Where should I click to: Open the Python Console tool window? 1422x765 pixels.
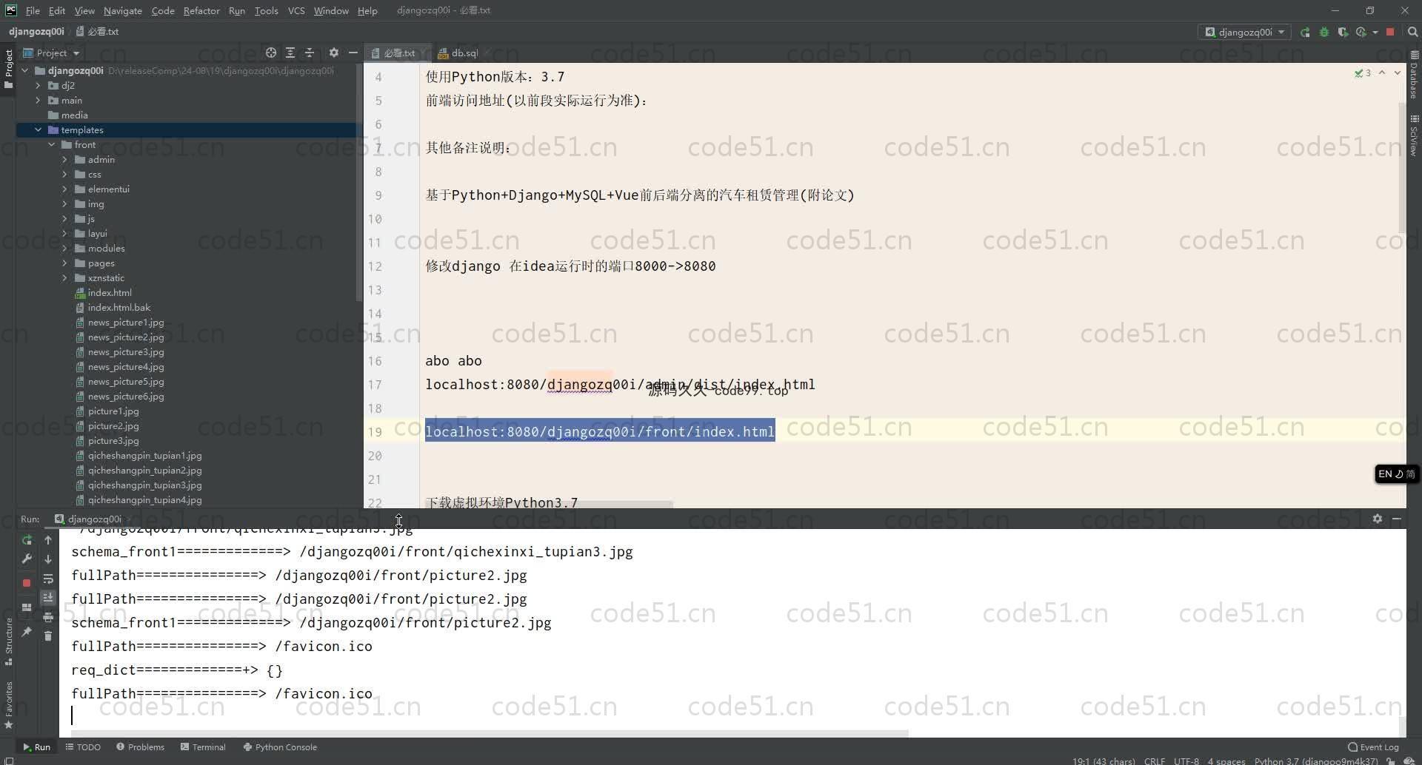(x=280, y=747)
